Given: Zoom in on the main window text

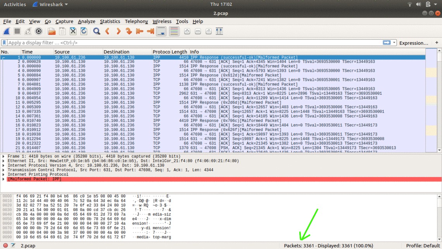Looking at the screenshot, I should coord(187,31).
